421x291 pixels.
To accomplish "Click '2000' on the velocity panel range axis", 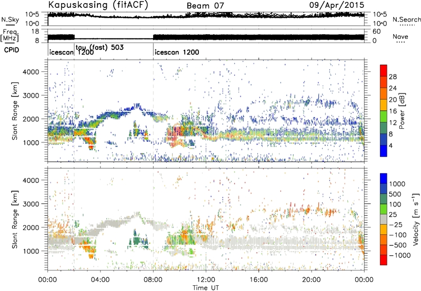I will click(31, 227).
